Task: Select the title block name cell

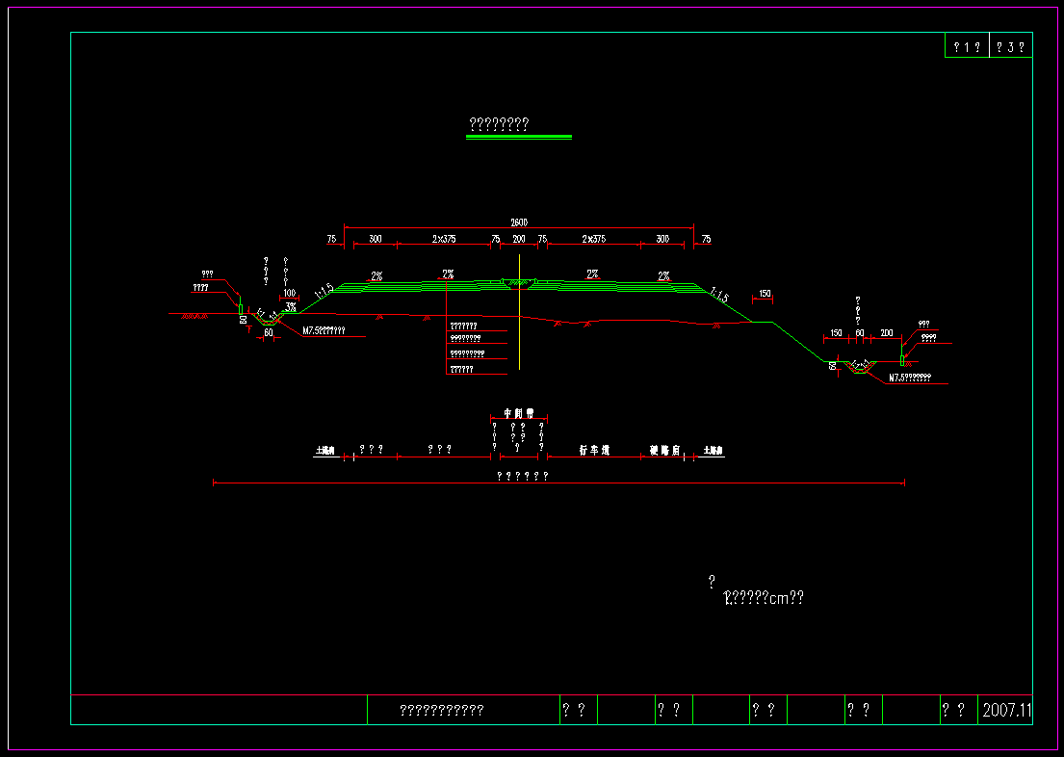Action: point(442,711)
